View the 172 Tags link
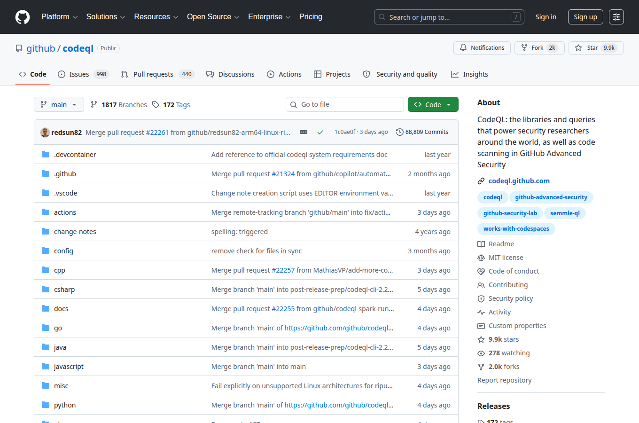Screen dimensions: 639x423 171,105
